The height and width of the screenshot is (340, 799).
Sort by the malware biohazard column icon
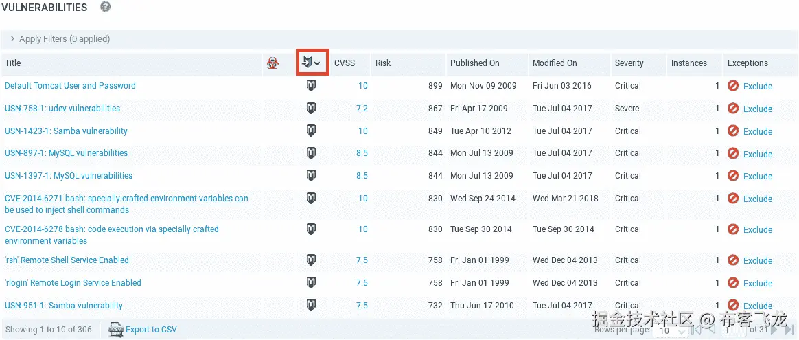coord(273,63)
